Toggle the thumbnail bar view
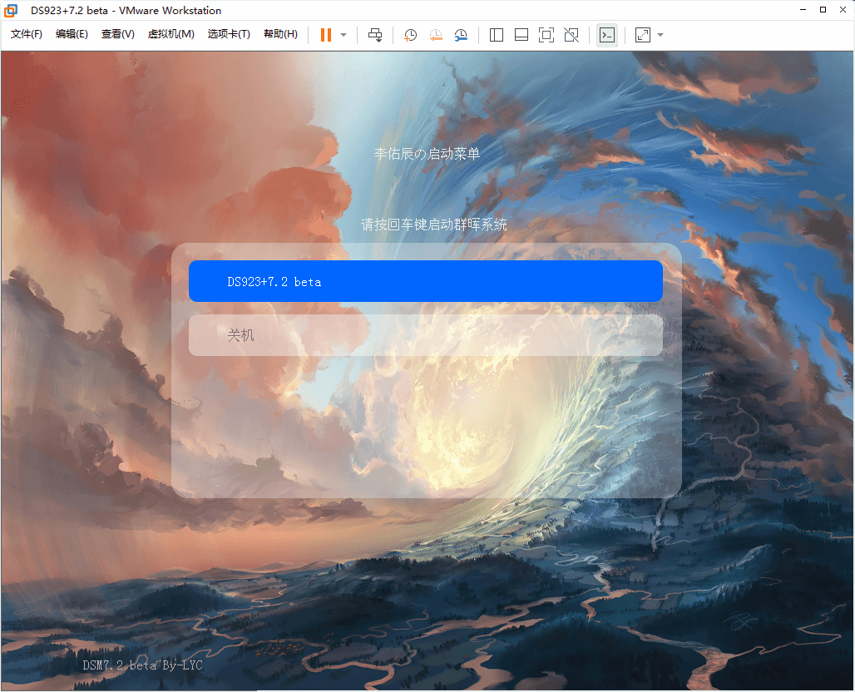The height and width of the screenshot is (692, 855). (x=521, y=35)
